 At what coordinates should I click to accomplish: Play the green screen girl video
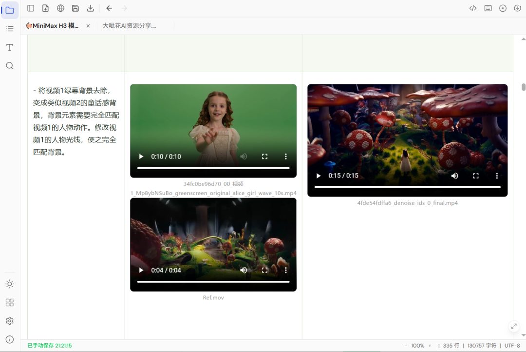(x=141, y=156)
